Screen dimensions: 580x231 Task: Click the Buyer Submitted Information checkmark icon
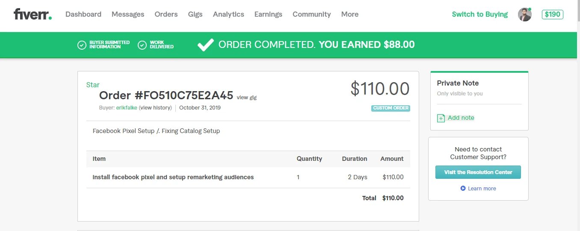(x=82, y=45)
